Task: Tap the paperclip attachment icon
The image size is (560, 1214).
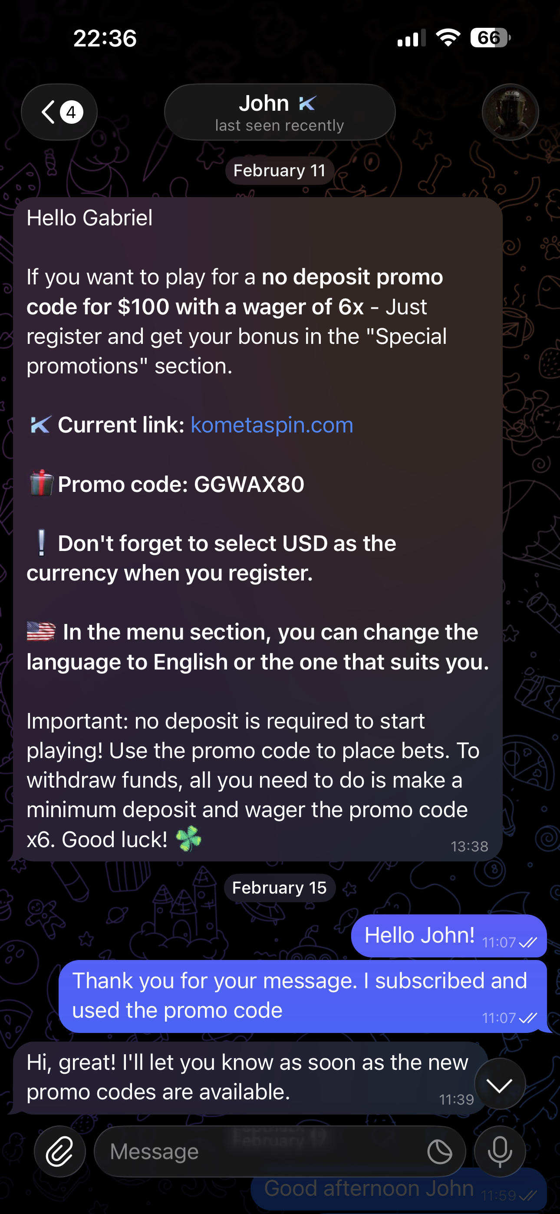Action: coord(60,1152)
